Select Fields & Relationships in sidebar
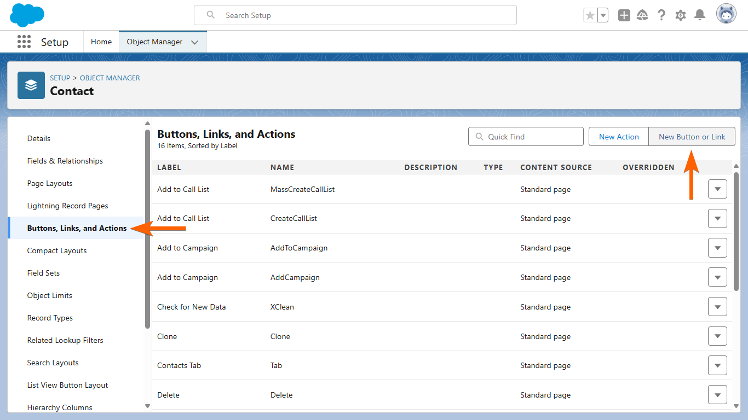This screenshot has height=420, width=748. 65,161
